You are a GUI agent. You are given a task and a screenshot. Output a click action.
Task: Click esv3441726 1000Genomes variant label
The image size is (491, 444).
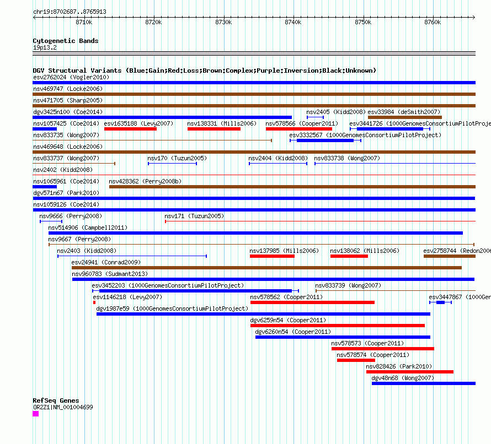420,123
